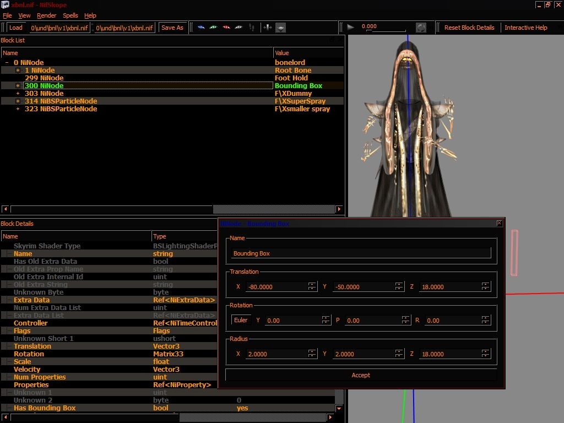Open the View menu
Image resolution: width=564 pixels, height=423 pixels.
pyautogui.click(x=24, y=15)
